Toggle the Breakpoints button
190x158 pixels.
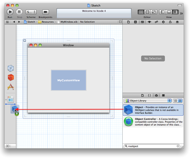tap(46, 12)
